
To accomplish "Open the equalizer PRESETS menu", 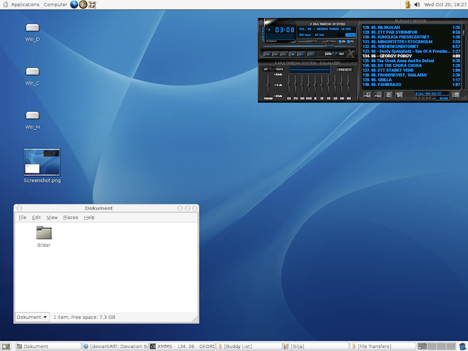I will coord(345,69).
